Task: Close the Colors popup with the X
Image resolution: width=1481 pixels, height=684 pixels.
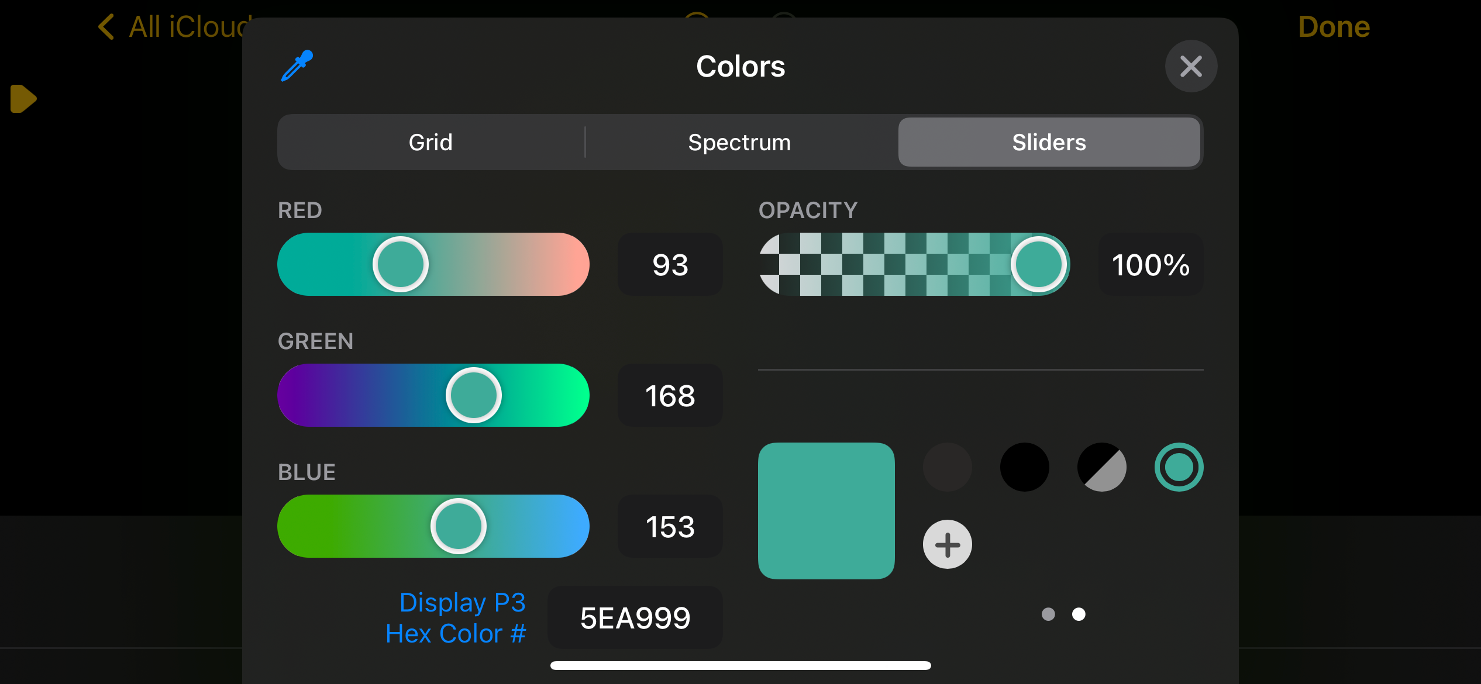Action: (1191, 66)
